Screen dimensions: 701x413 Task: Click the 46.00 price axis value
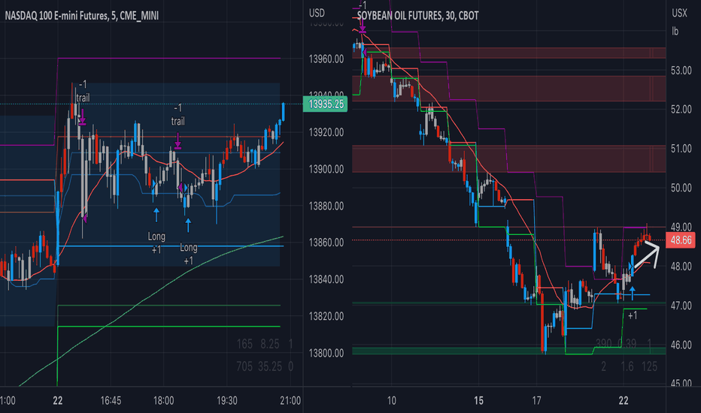tap(681, 345)
